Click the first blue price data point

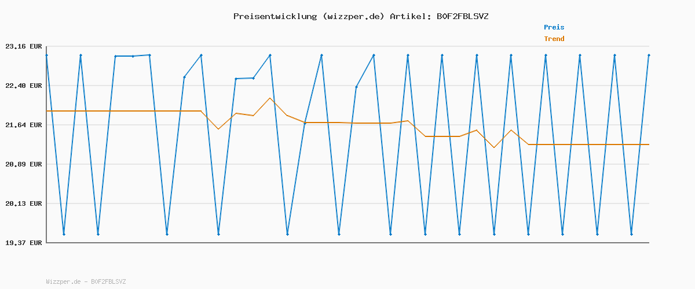(46, 55)
